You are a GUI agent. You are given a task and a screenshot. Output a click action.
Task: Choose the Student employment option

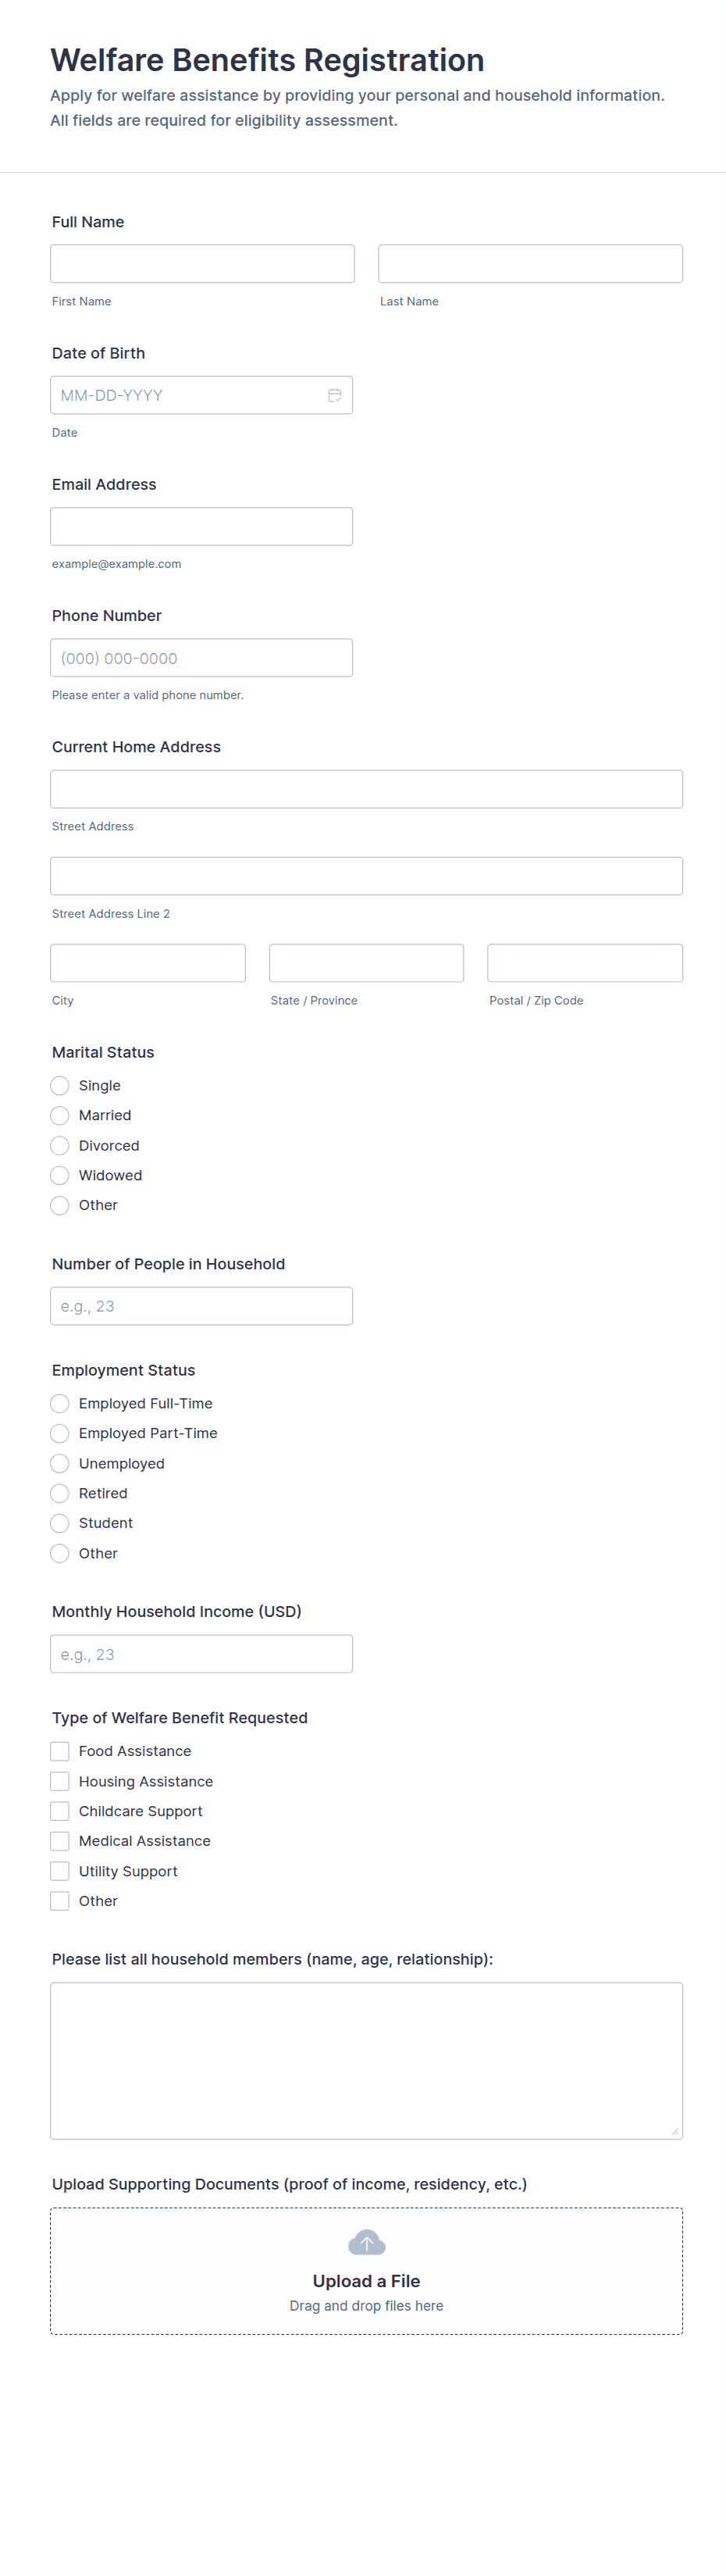(x=60, y=1523)
